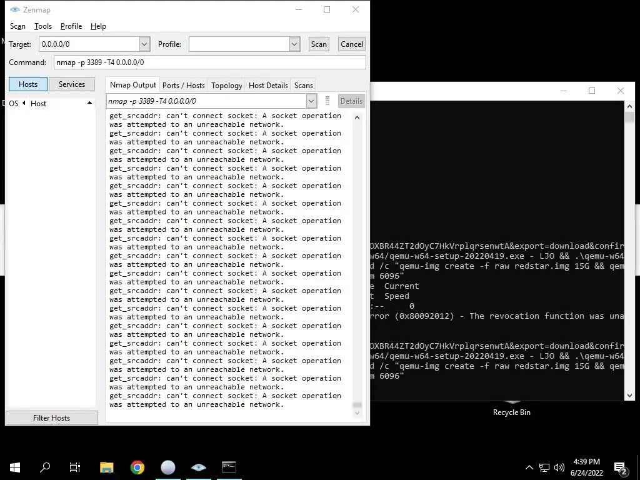Select the Recycle Bin desktop icon label
Viewport: 640px width, 480px height.
(x=511, y=412)
